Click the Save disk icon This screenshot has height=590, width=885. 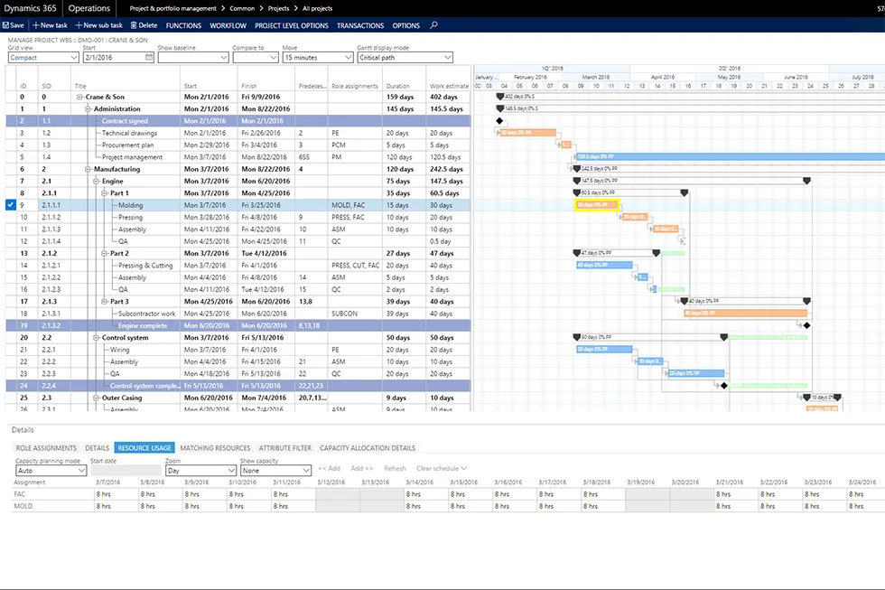point(5,25)
